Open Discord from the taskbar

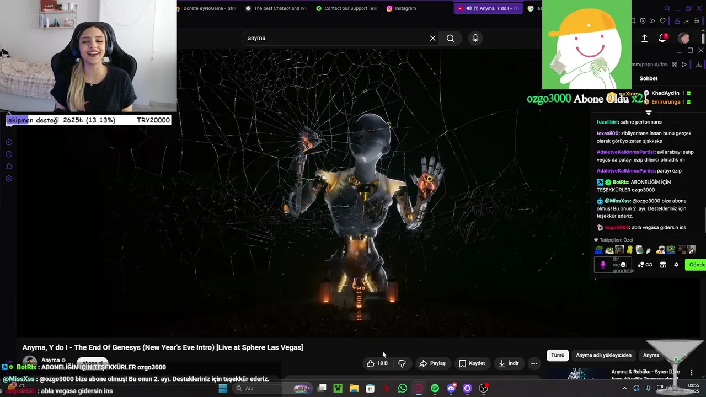click(x=451, y=388)
